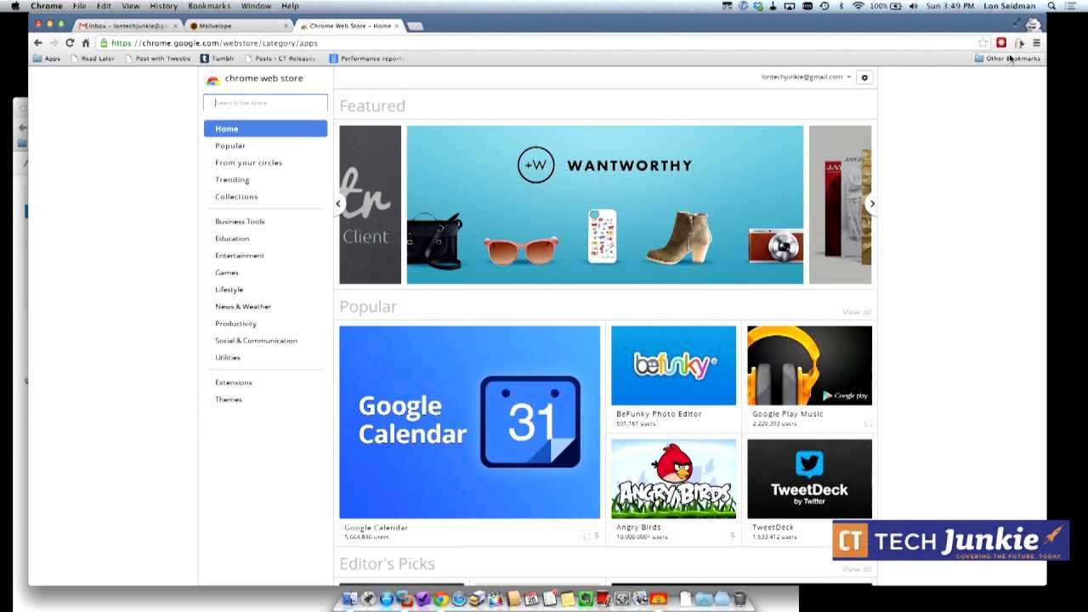Click View all beside Popular
The width and height of the screenshot is (1088, 612).
coord(856,312)
